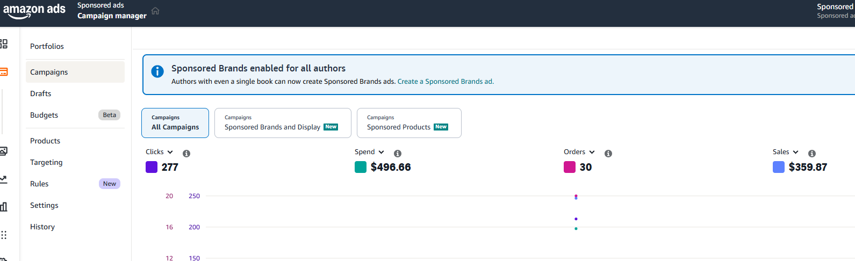The width and height of the screenshot is (855, 261).
Task: Show info tooltip next to Orders metric
Action: [608, 154]
